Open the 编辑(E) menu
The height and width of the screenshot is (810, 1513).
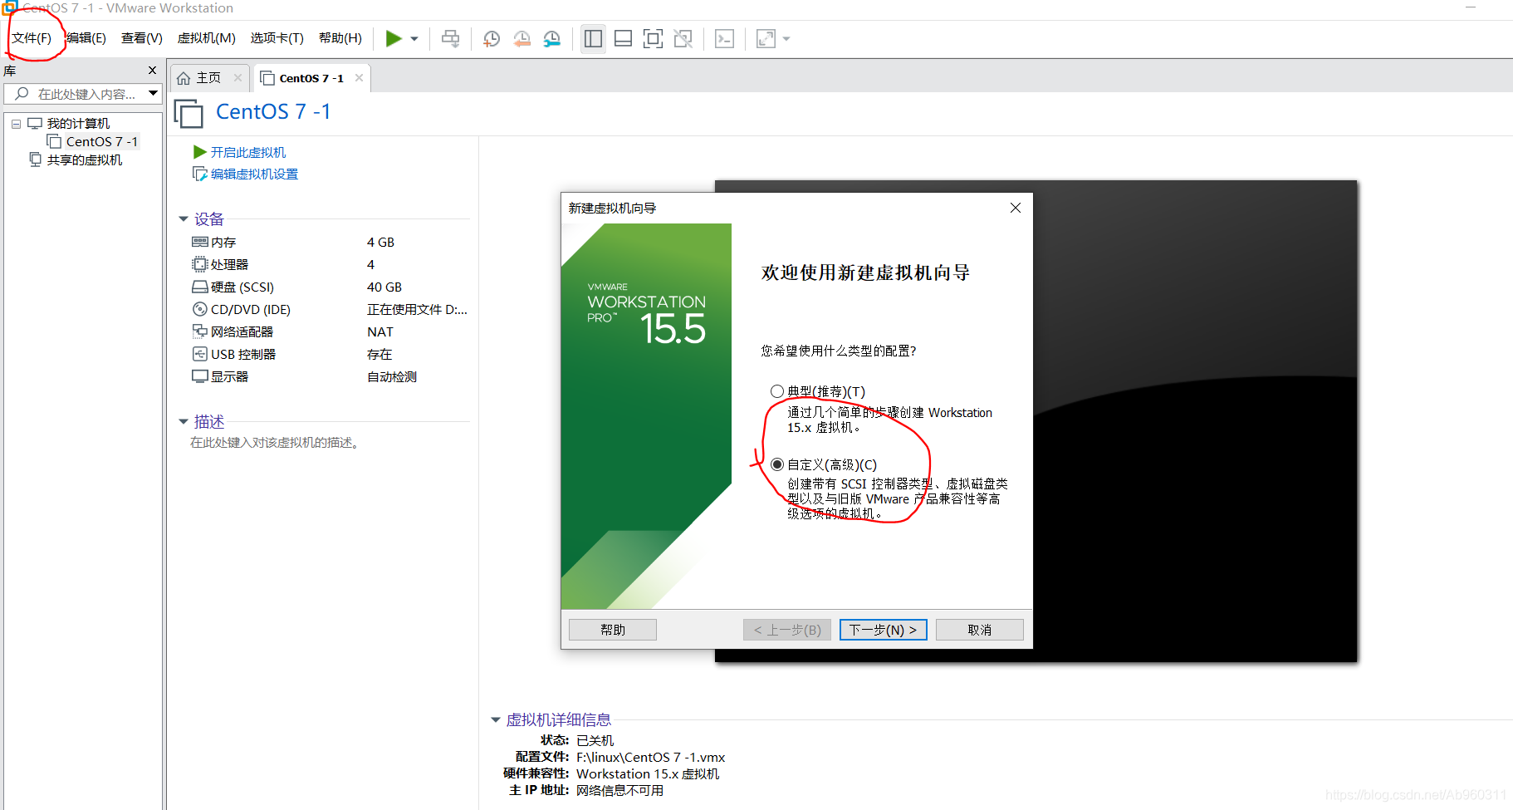[x=86, y=38]
